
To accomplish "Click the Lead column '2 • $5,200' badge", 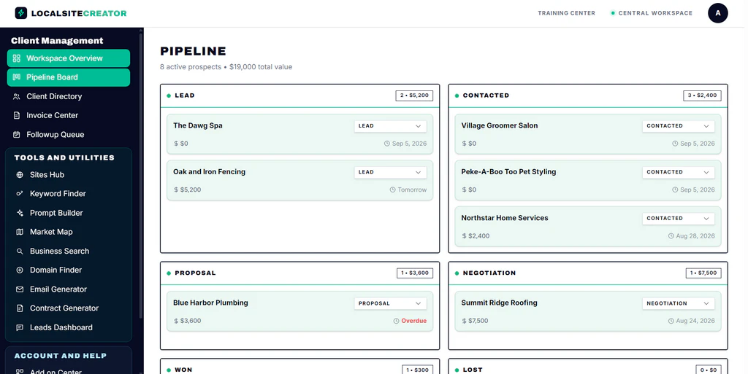I will point(414,96).
